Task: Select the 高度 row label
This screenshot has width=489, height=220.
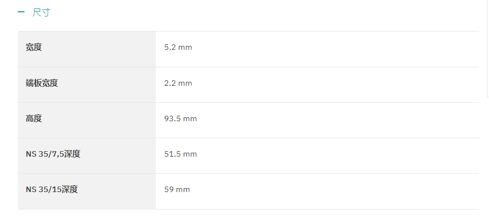Action: [x=33, y=119]
